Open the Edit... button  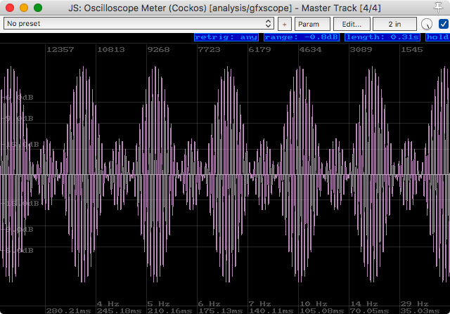(352, 23)
